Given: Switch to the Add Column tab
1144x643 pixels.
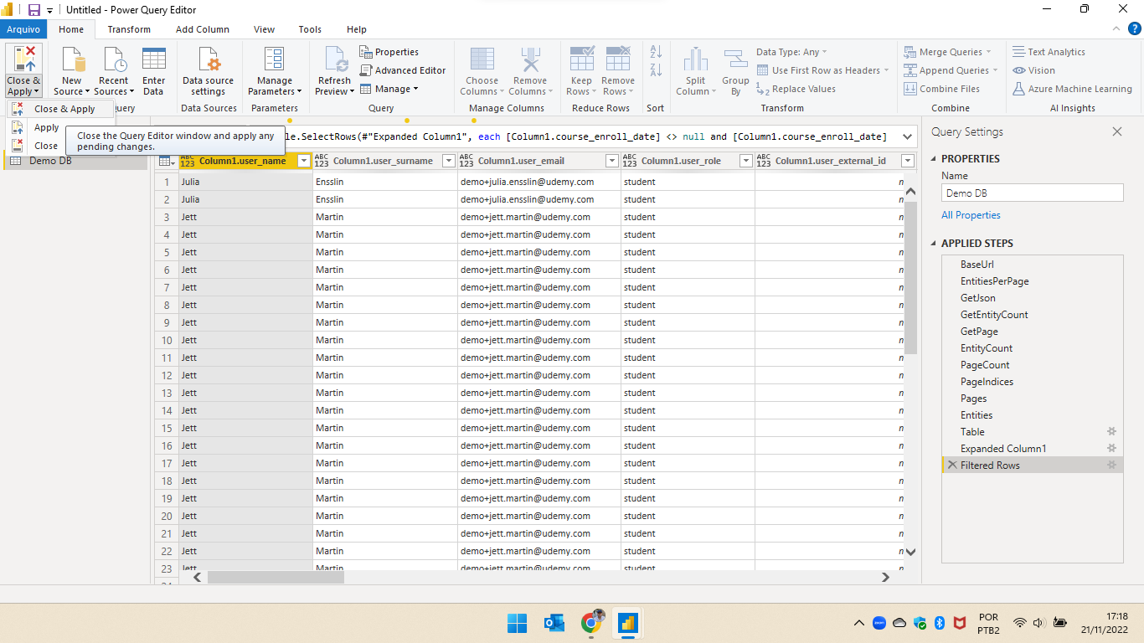Looking at the screenshot, I should click(203, 29).
